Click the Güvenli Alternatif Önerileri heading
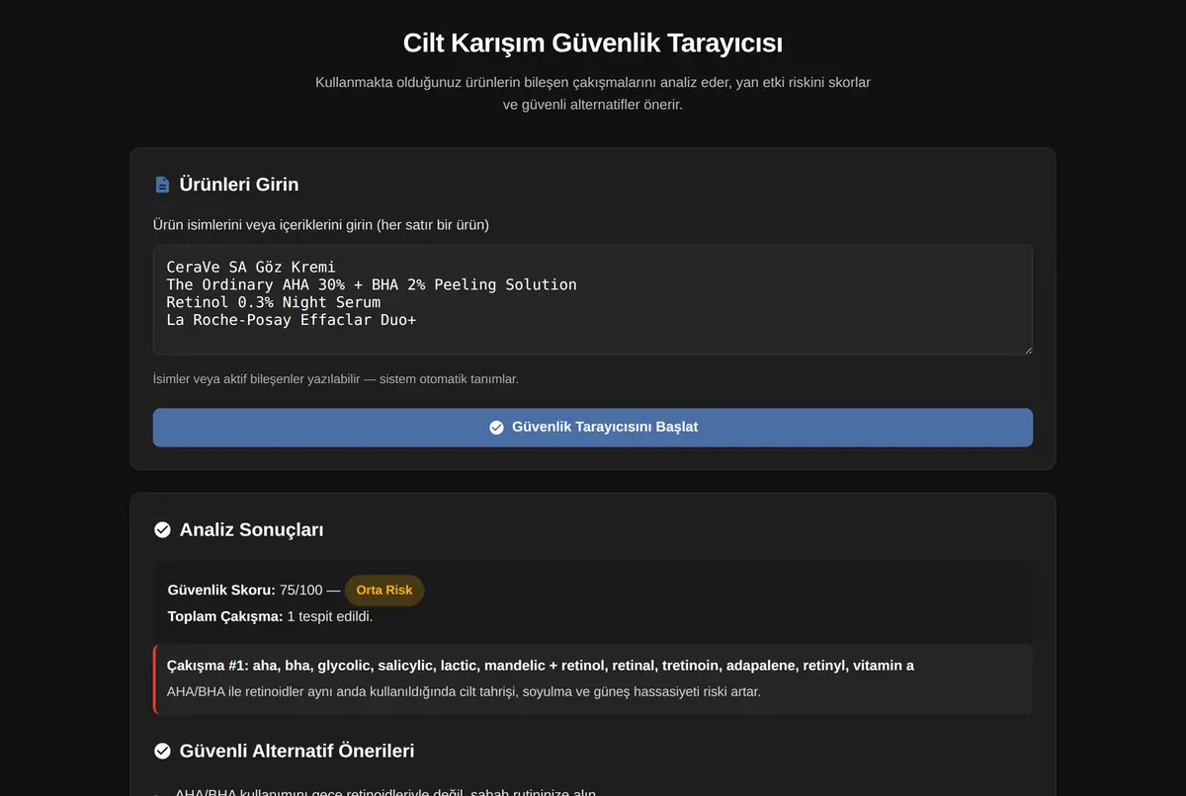This screenshot has height=796, width=1186. tap(296, 752)
